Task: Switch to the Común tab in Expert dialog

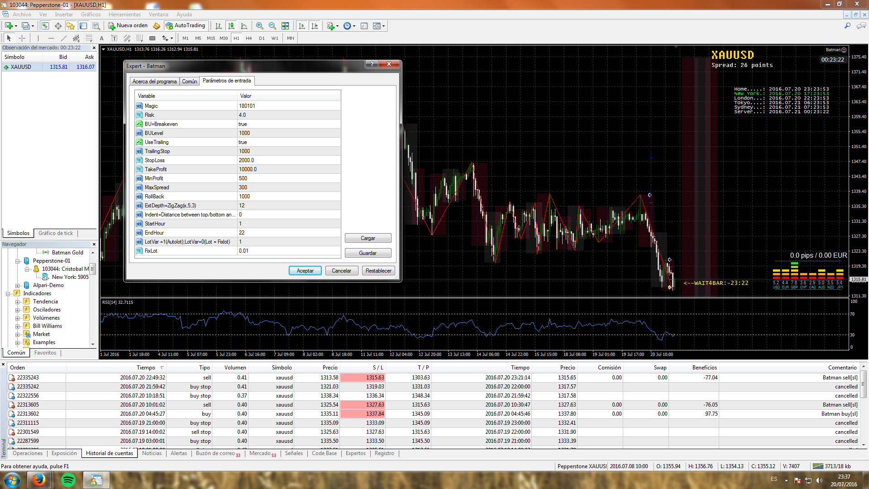Action: pos(189,81)
